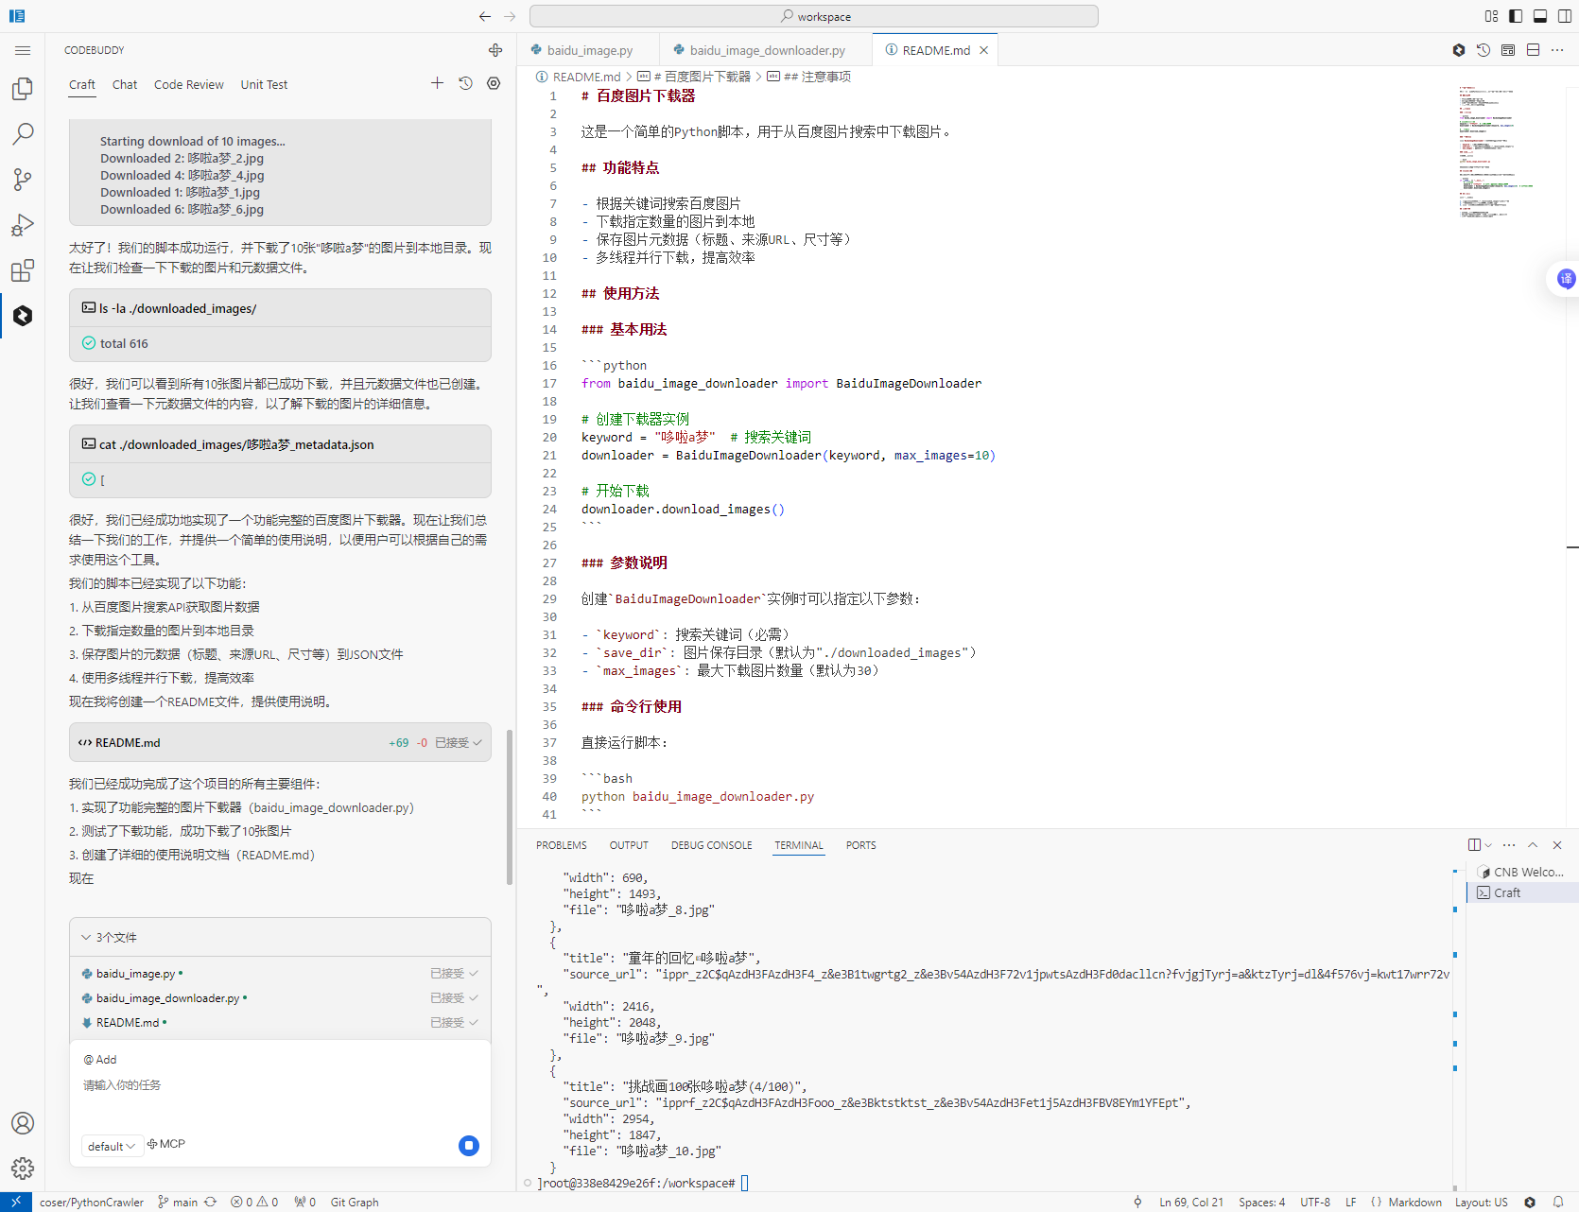Click the floating translate icon

(1566, 278)
